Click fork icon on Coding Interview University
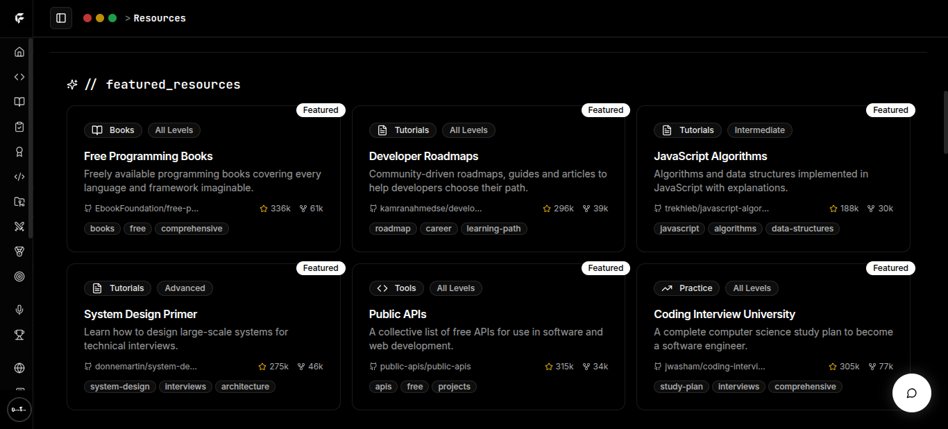The width and height of the screenshot is (948, 429). click(872, 367)
